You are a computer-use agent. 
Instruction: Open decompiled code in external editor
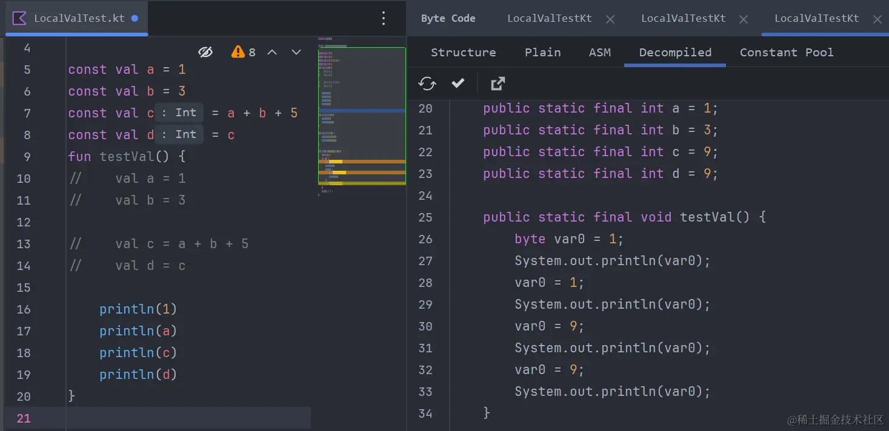click(x=498, y=84)
